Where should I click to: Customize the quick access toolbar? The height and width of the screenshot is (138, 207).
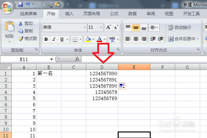[68, 4]
